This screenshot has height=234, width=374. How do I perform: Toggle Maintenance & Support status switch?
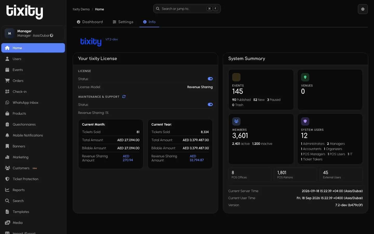click(x=210, y=105)
